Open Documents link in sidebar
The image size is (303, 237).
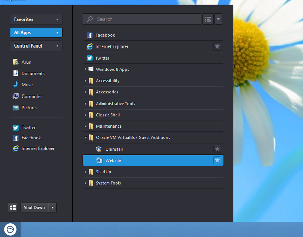[33, 73]
